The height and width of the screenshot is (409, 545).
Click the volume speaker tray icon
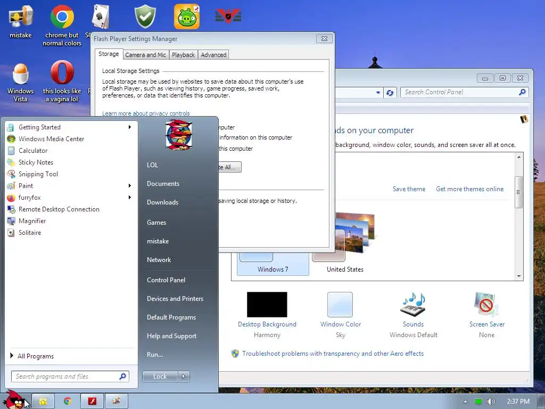coord(491,402)
